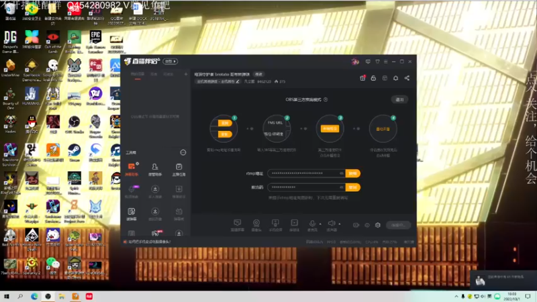The image size is (537, 302).
Task: Edit the stream category tag with pencil
Action: (238, 81)
